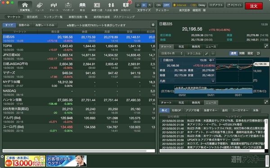Open the スクリーニング external link
The width and height of the screenshot is (270, 168).
[124, 17]
